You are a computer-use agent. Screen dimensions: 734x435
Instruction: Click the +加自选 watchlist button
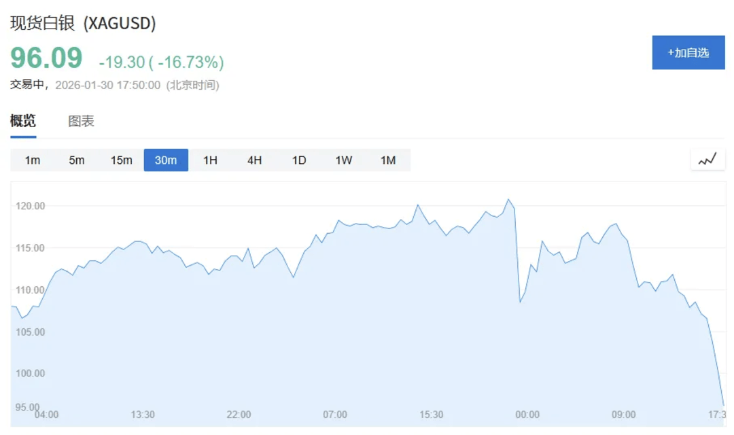click(689, 52)
